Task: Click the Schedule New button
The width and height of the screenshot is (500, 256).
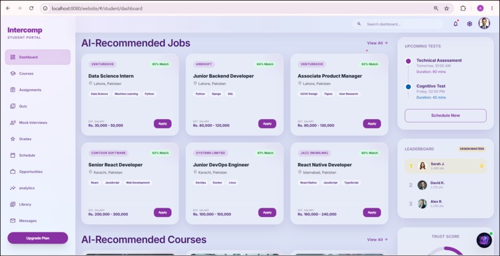Action: point(445,115)
